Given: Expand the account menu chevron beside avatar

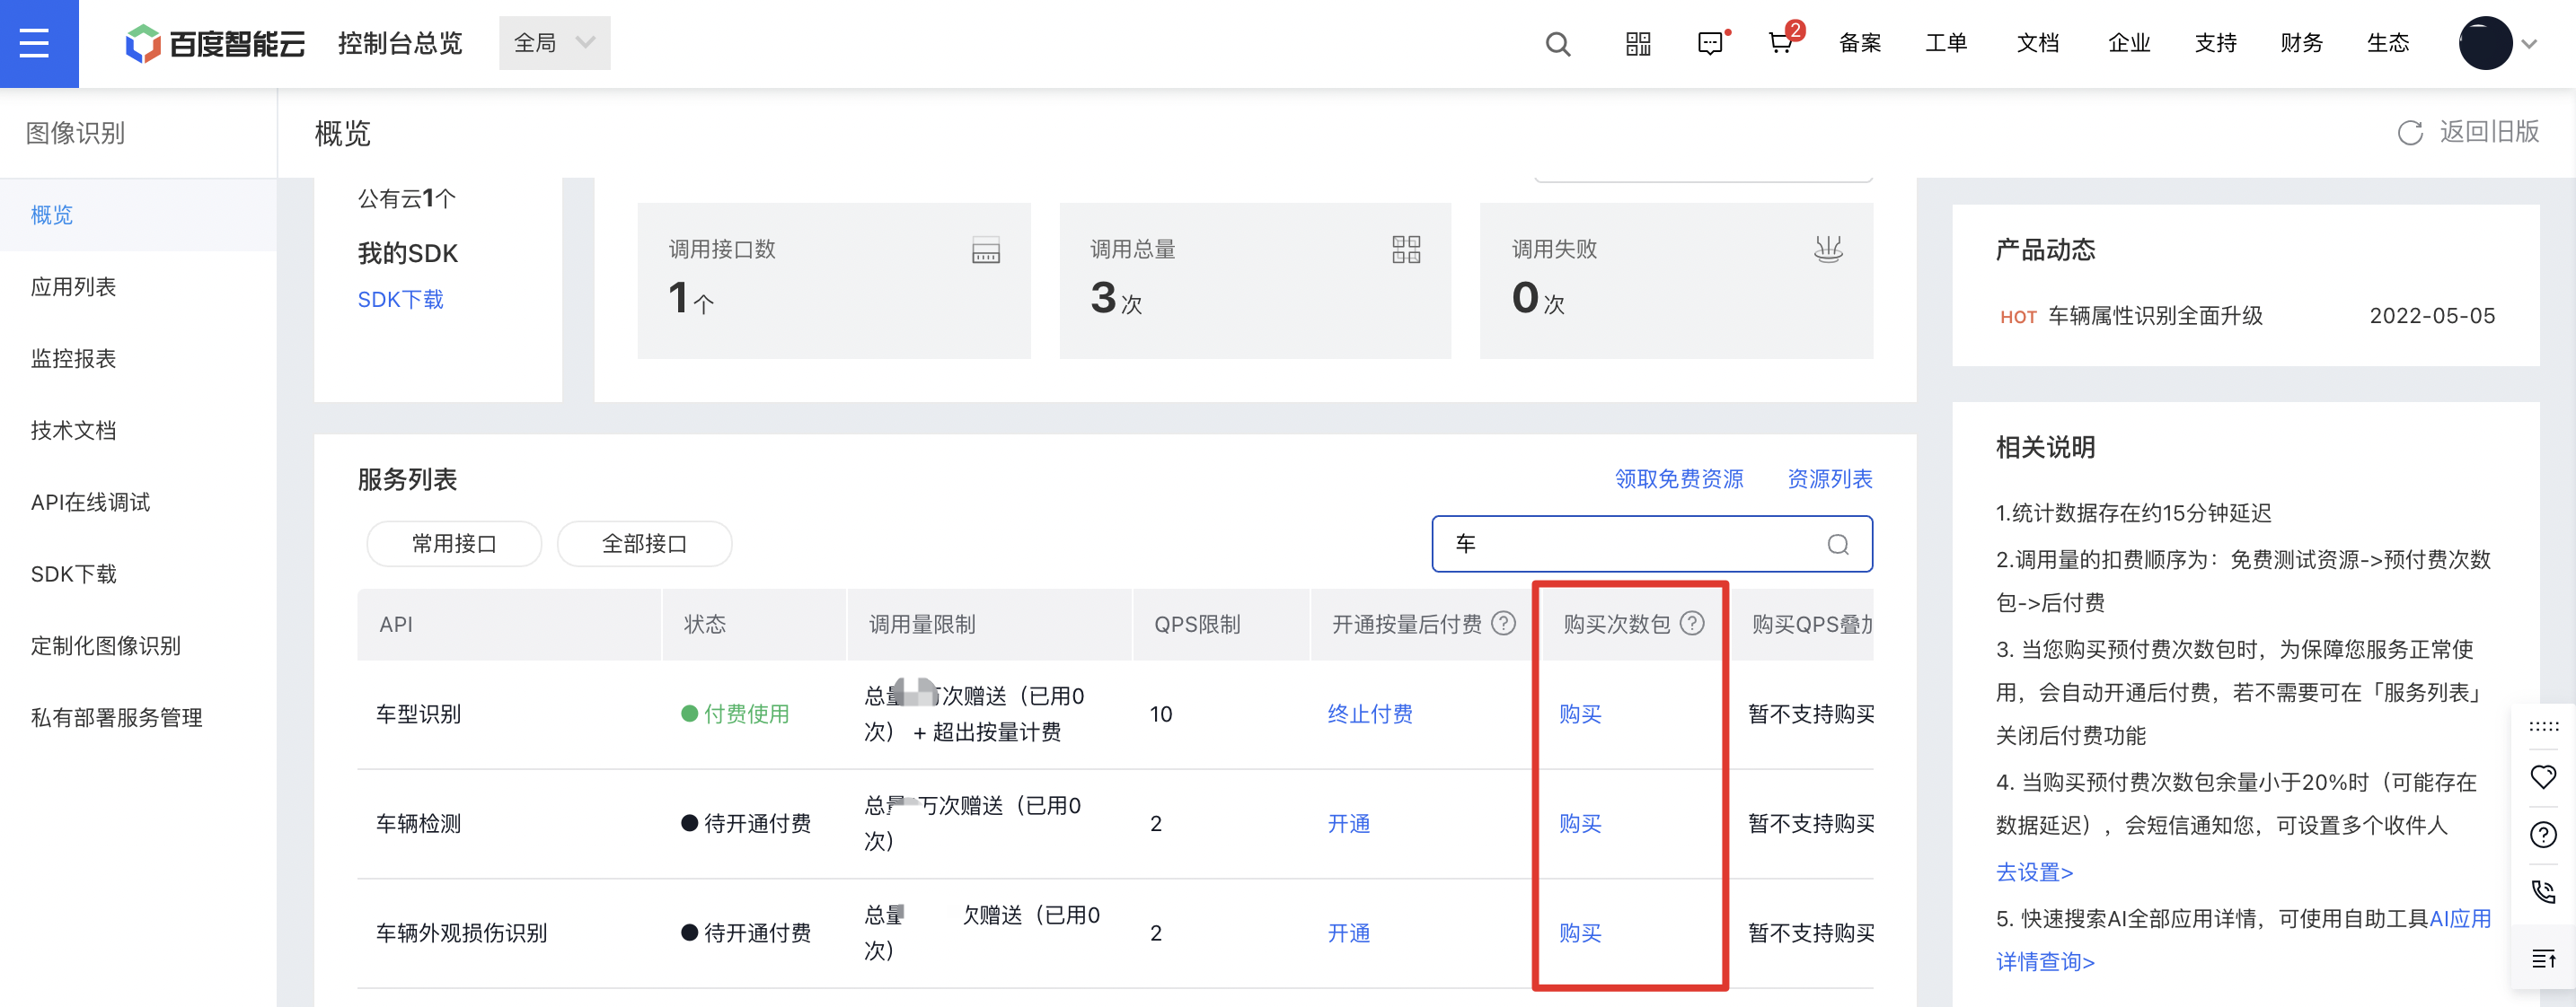Looking at the screenshot, I should click(2530, 44).
